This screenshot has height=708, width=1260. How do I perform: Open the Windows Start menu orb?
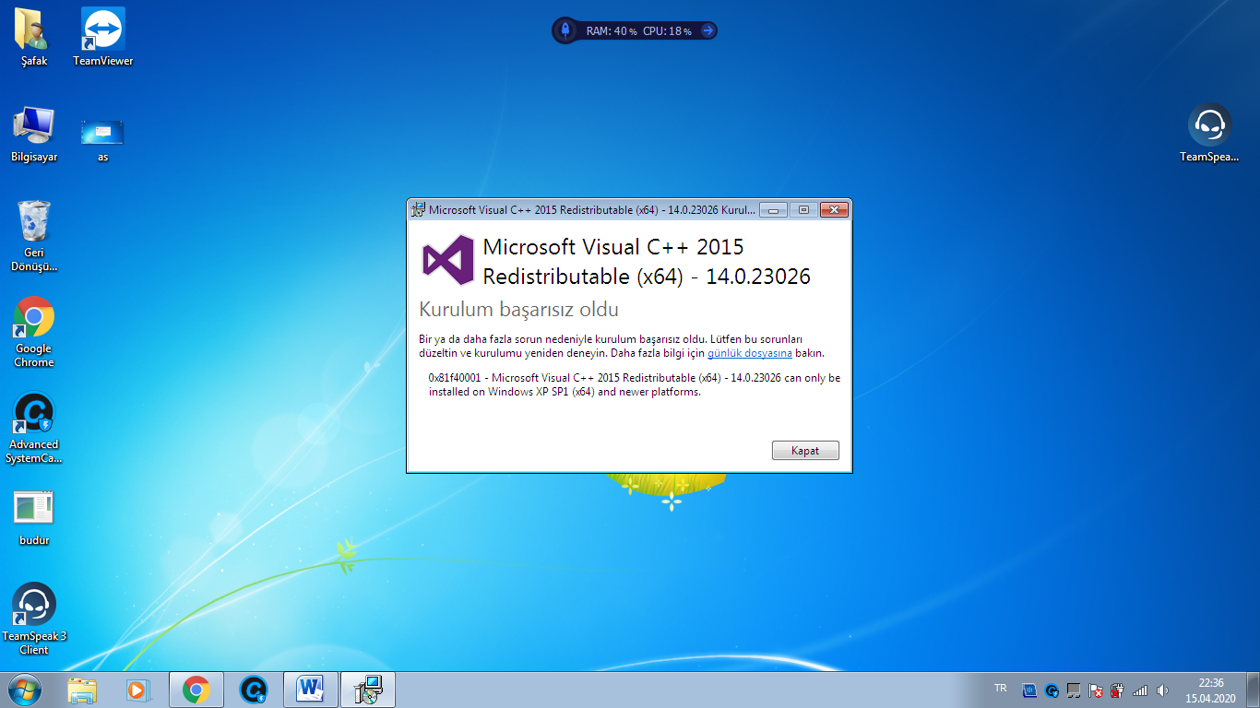(24, 690)
